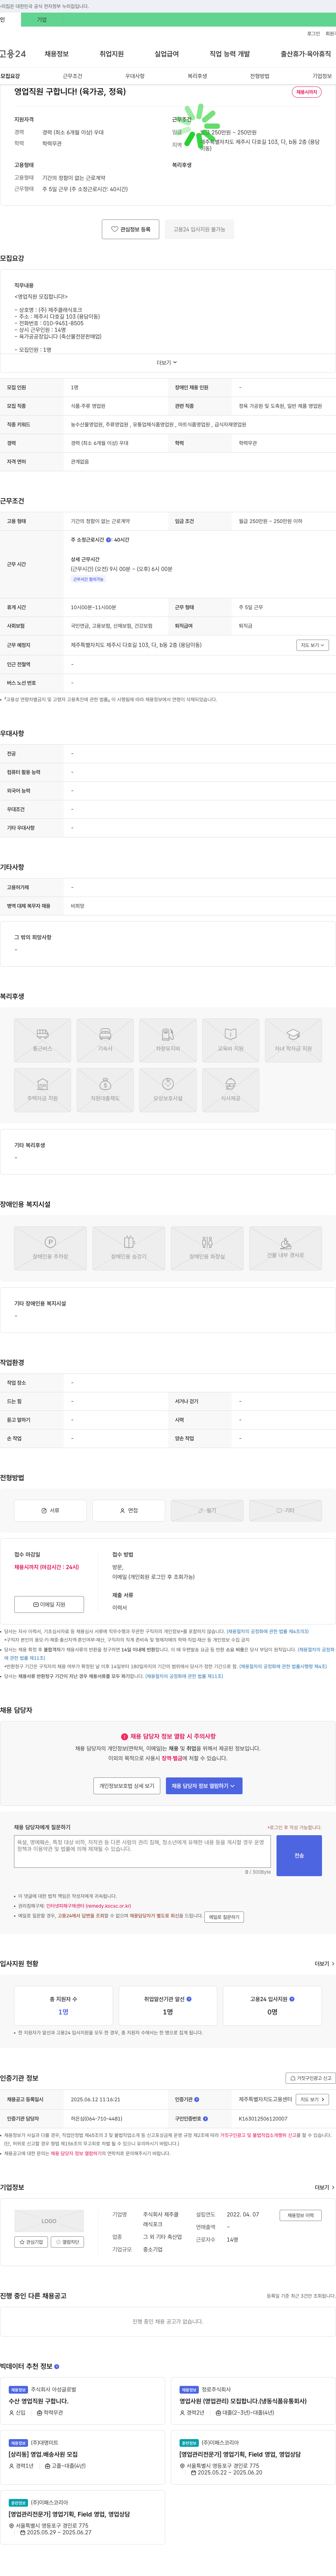Image resolution: width=336 pixels, height=2576 pixels.
Task: Click the 교육비 지원 welfare icon
Action: pyautogui.click(x=231, y=1040)
